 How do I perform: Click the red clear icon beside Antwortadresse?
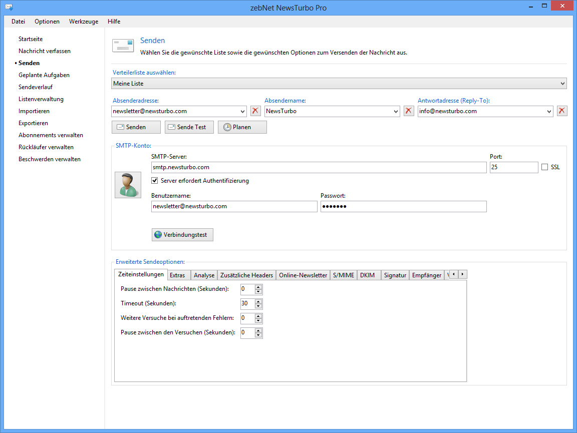562,111
